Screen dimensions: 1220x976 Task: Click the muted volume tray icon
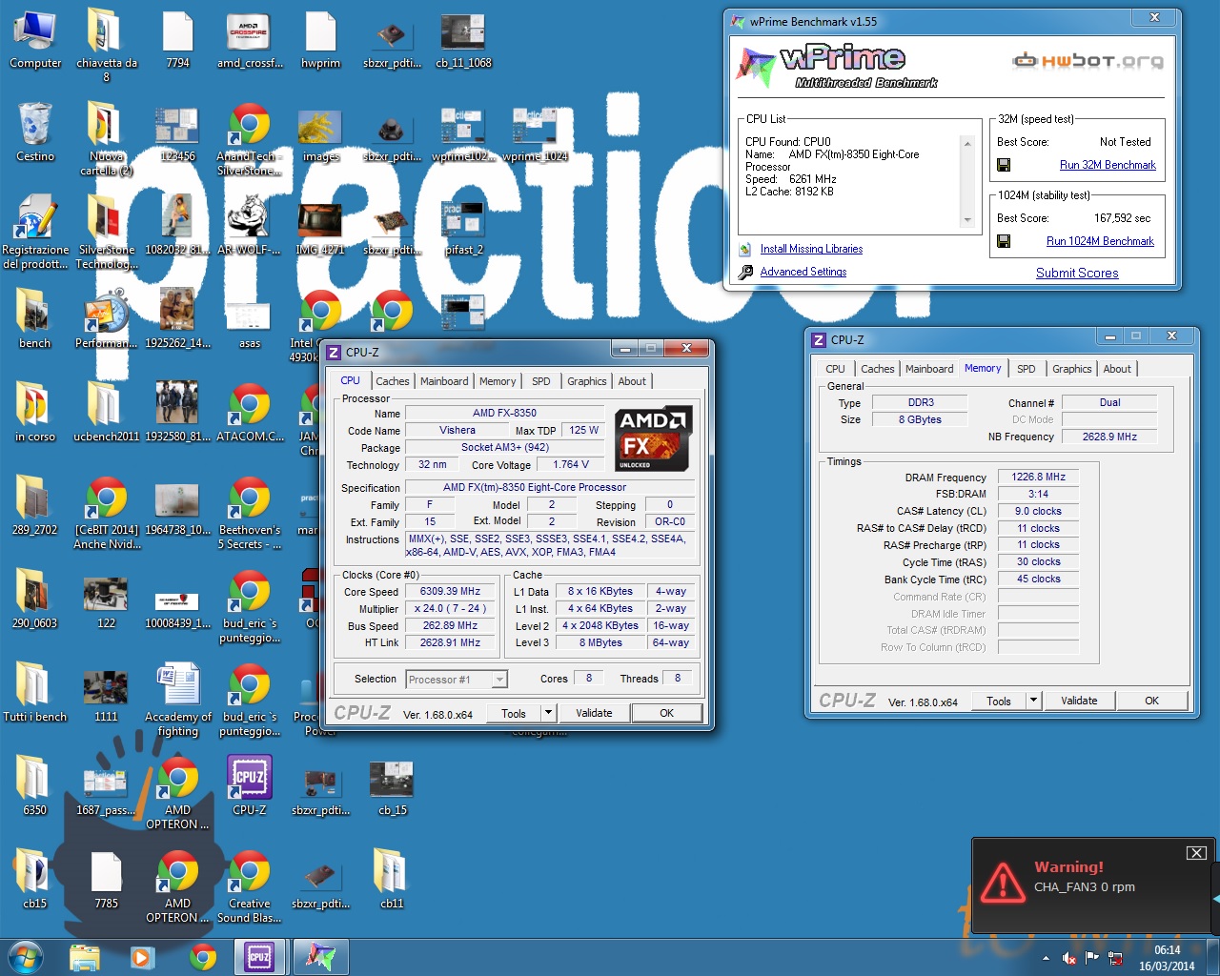click(1068, 958)
